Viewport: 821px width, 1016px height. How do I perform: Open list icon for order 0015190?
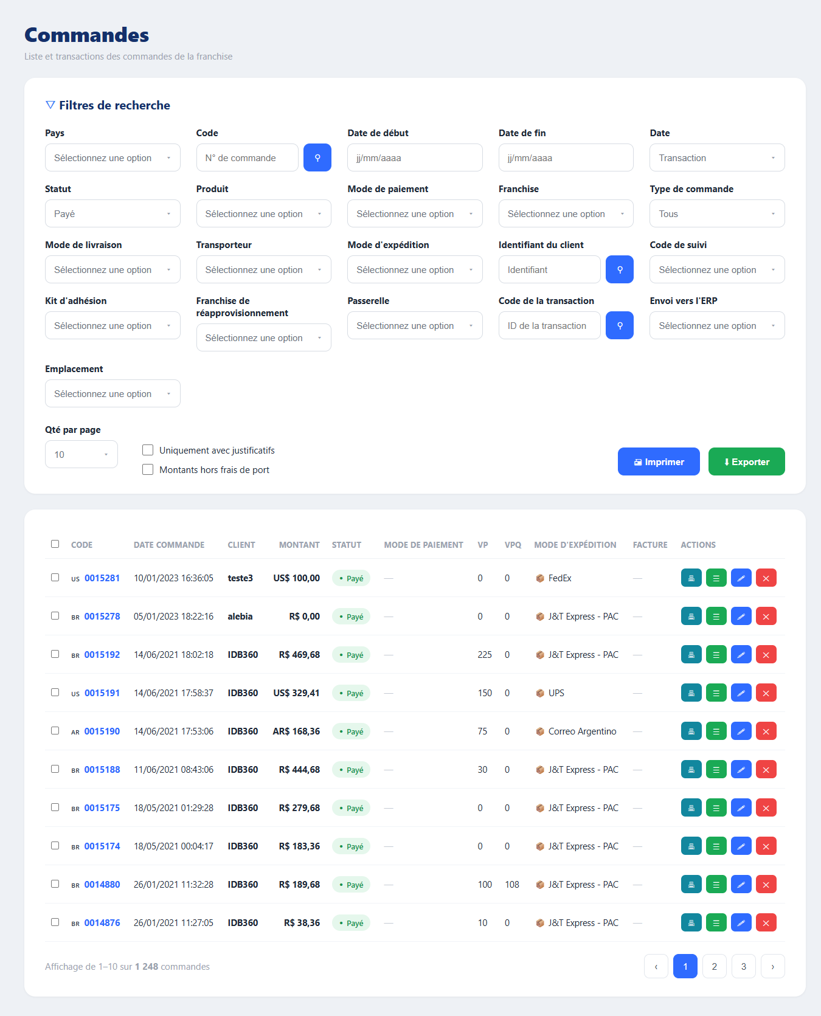click(x=716, y=731)
